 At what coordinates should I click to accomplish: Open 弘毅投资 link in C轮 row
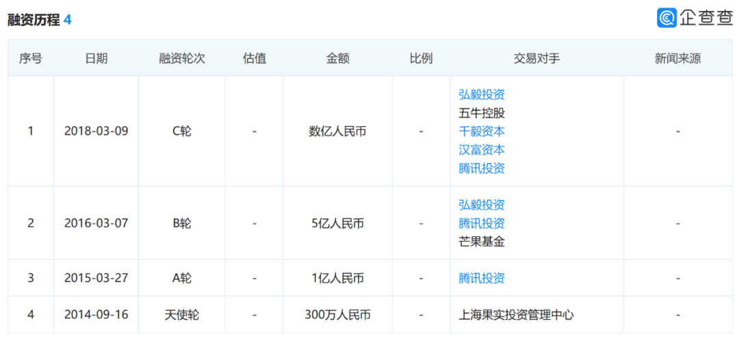481,94
